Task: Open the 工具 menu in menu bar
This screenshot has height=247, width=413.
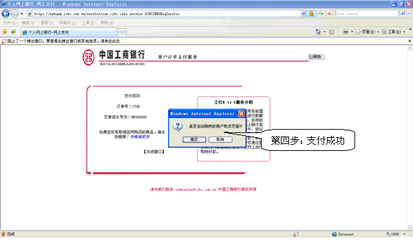Action: (88, 23)
